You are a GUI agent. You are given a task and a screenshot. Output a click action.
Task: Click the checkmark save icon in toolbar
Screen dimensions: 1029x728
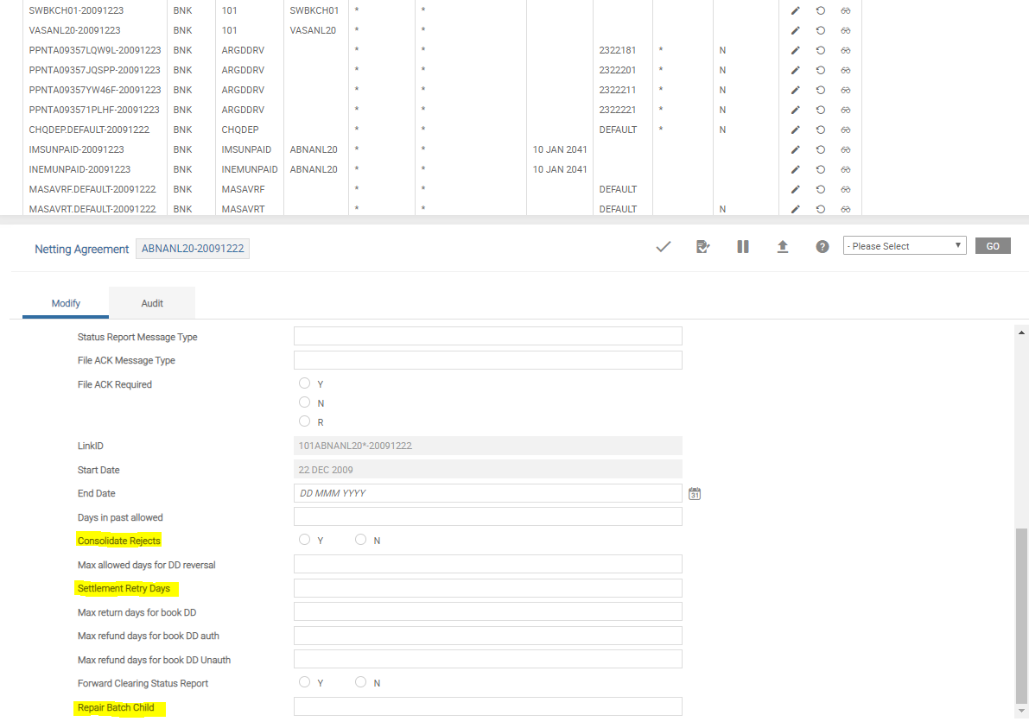point(664,247)
